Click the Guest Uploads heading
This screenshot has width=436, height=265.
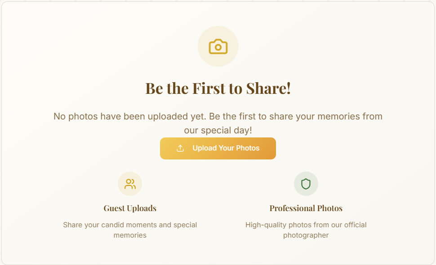130,208
